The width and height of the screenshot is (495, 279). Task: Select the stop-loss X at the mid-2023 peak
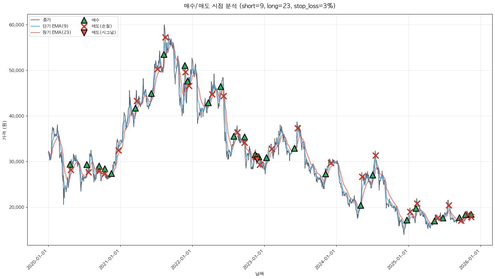298,128
